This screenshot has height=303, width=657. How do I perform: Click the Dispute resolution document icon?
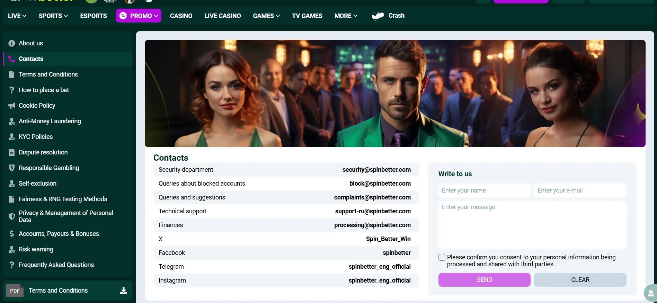(x=12, y=152)
